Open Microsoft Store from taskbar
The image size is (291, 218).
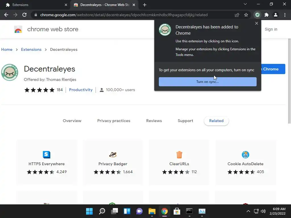coord(177,211)
